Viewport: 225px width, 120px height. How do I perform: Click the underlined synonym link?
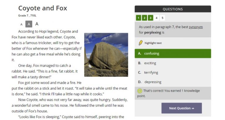196,27
